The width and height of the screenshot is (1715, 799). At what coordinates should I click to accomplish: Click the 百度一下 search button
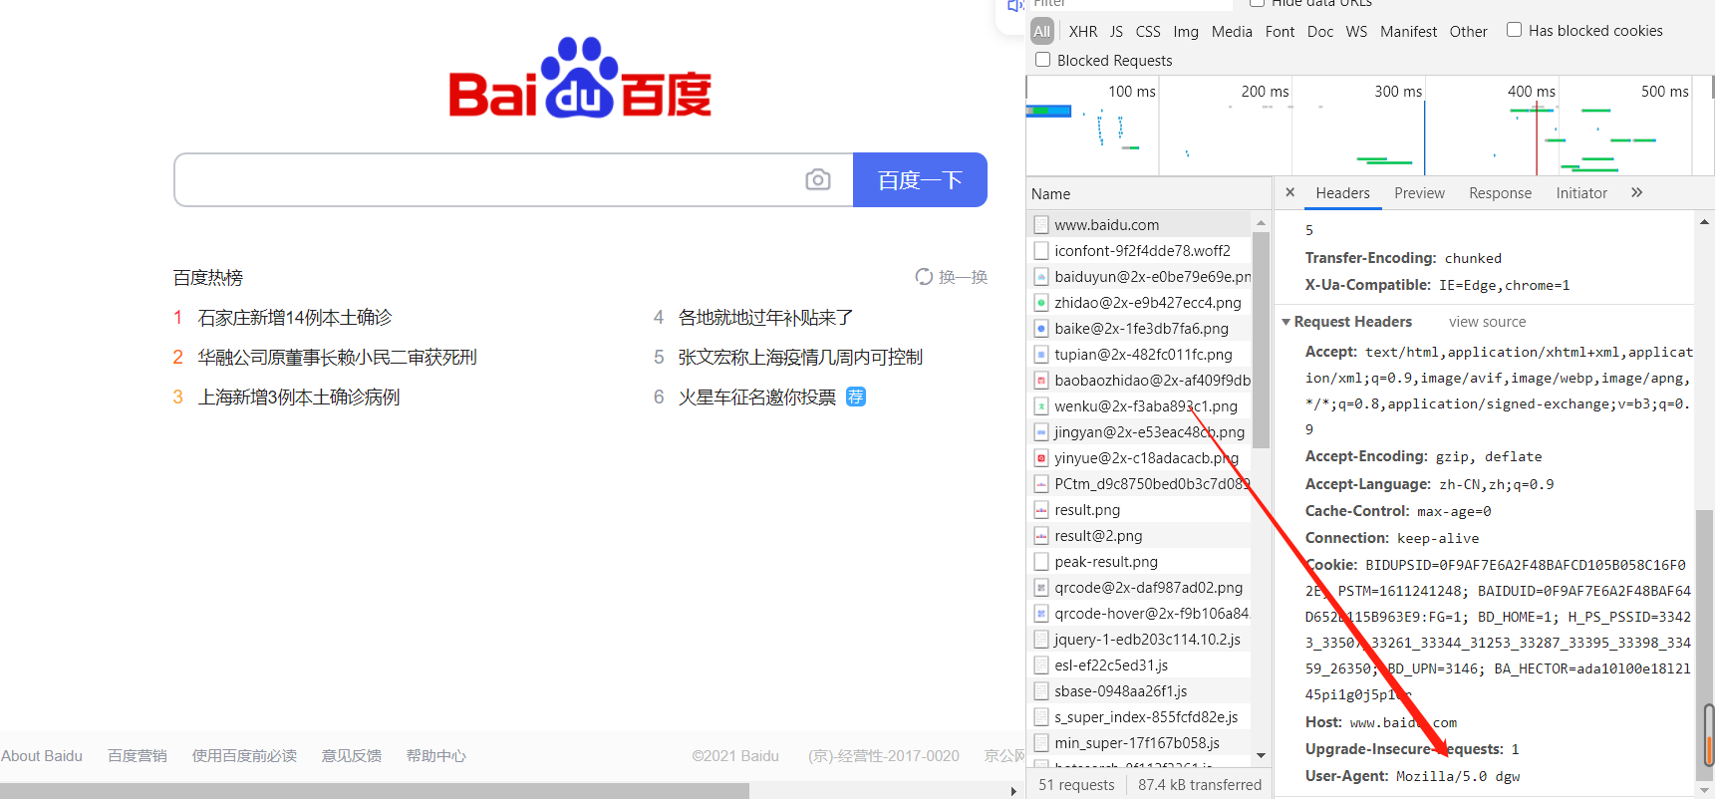pyautogui.click(x=920, y=179)
